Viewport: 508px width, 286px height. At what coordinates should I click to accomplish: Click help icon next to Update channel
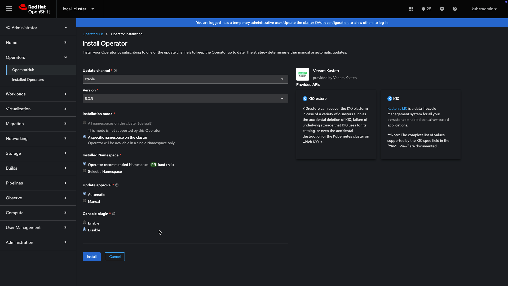click(x=115, y=71)
